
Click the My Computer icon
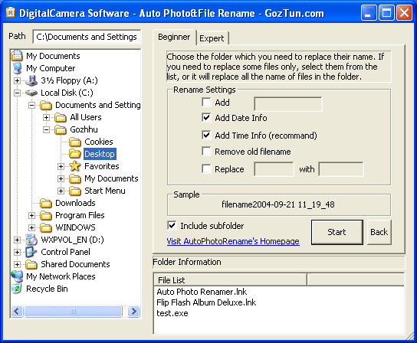[x=17, y=68]
